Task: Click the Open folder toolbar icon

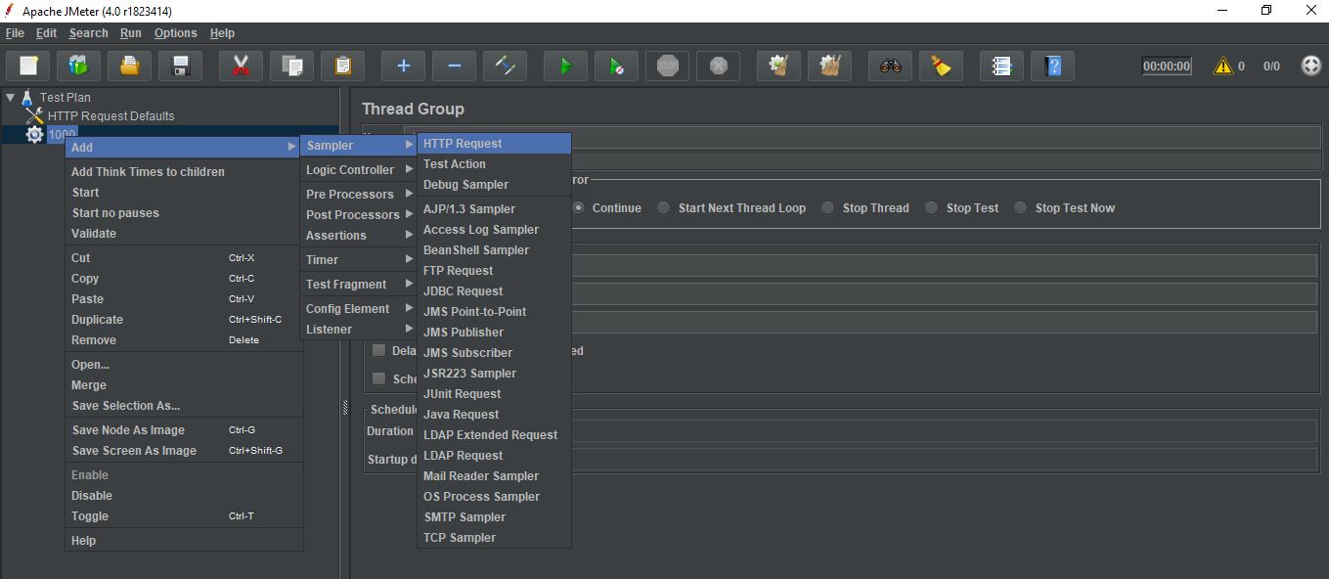Action: point(129,67)
